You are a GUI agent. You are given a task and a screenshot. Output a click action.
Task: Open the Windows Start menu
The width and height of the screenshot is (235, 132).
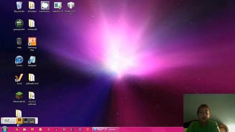tap(4, 129)
